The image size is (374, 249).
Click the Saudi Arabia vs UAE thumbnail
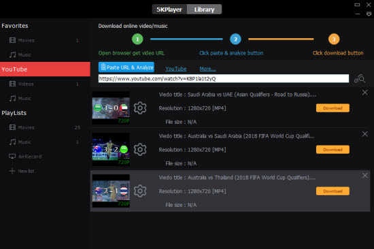(111, 108)
